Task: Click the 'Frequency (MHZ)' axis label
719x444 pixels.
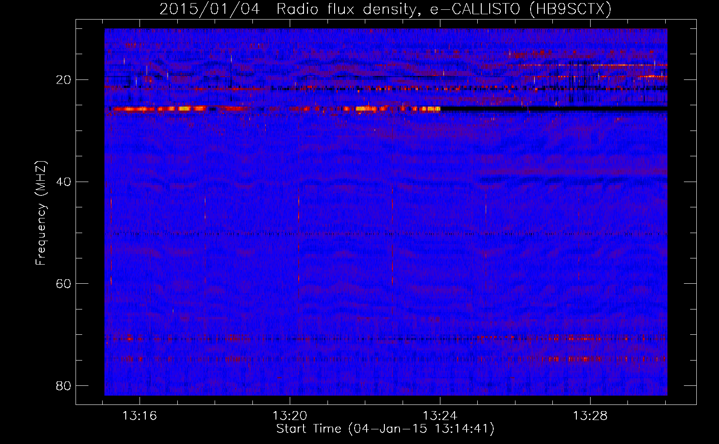Action: [x=40, y=213]
